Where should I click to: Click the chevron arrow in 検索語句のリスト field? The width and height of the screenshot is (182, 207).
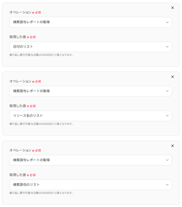pyautogui.click(x=167, y=185)
